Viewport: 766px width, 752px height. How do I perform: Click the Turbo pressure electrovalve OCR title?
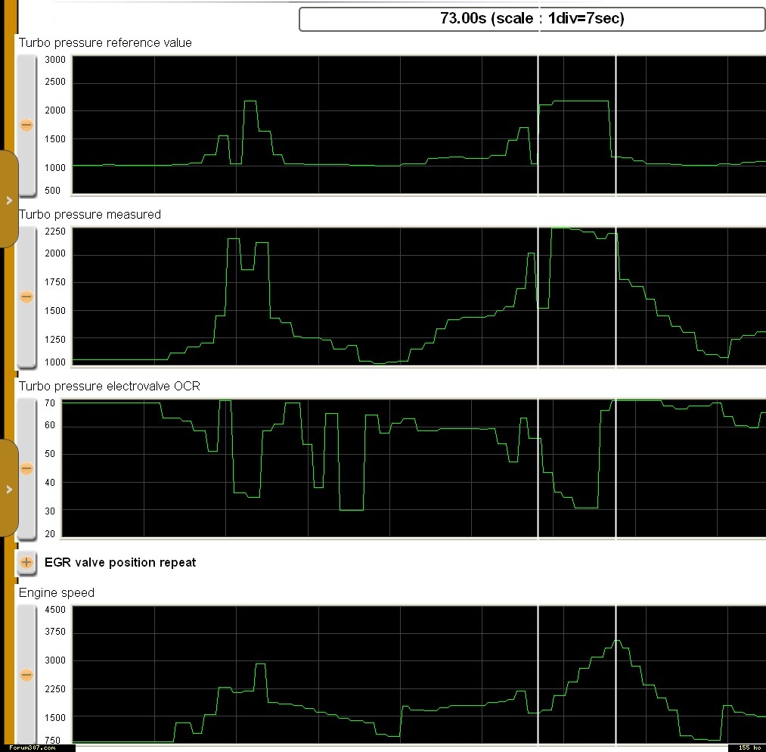pyautogui.click(x=110, y=387)
